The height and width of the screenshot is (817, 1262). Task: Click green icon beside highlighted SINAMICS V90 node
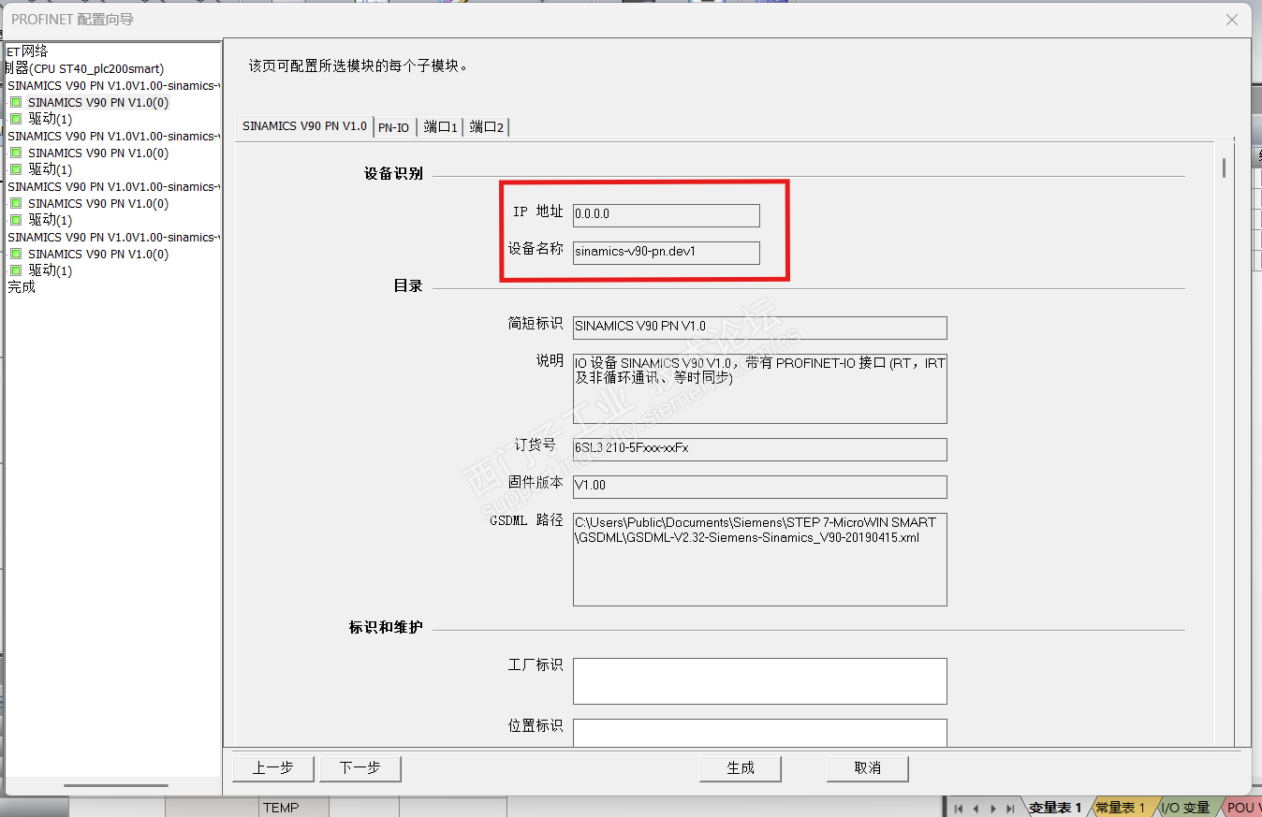(x=16, y=102)
